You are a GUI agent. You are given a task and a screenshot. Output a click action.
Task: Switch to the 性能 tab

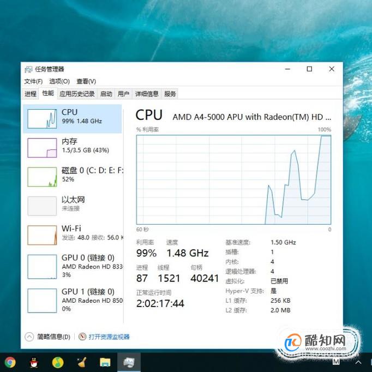click(x=48, y=93)
